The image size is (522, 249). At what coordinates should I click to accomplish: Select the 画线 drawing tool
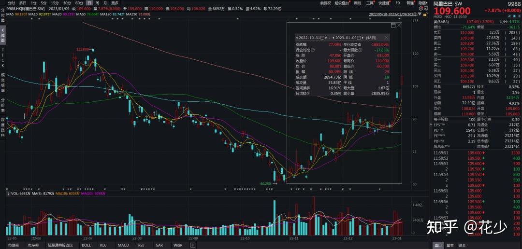tap(358, 3)
